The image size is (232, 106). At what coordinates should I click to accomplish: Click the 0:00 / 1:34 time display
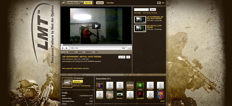click(x=74, y=48)
